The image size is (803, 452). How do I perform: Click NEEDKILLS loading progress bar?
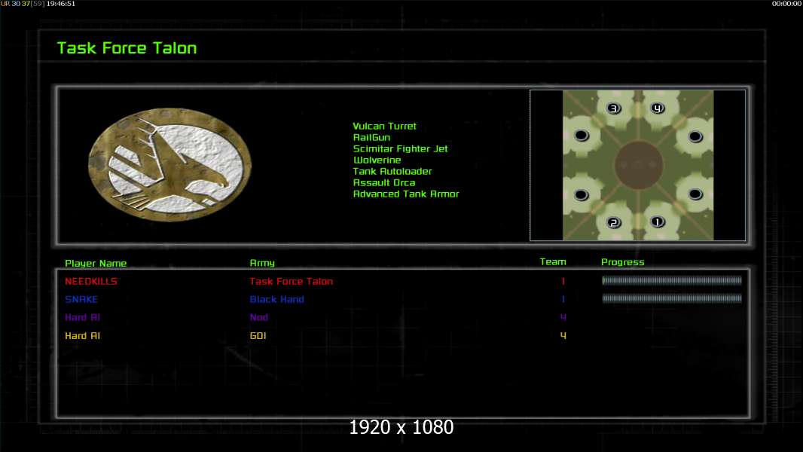coord(672,280)
